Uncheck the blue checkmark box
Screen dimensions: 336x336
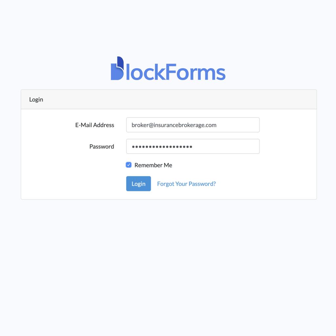click(x=129, y=165)
